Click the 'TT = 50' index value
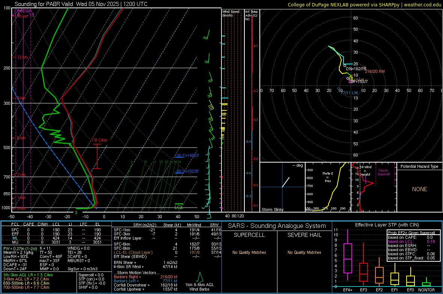The height and width of the screenshot is (294, 443). click(46, 252)
